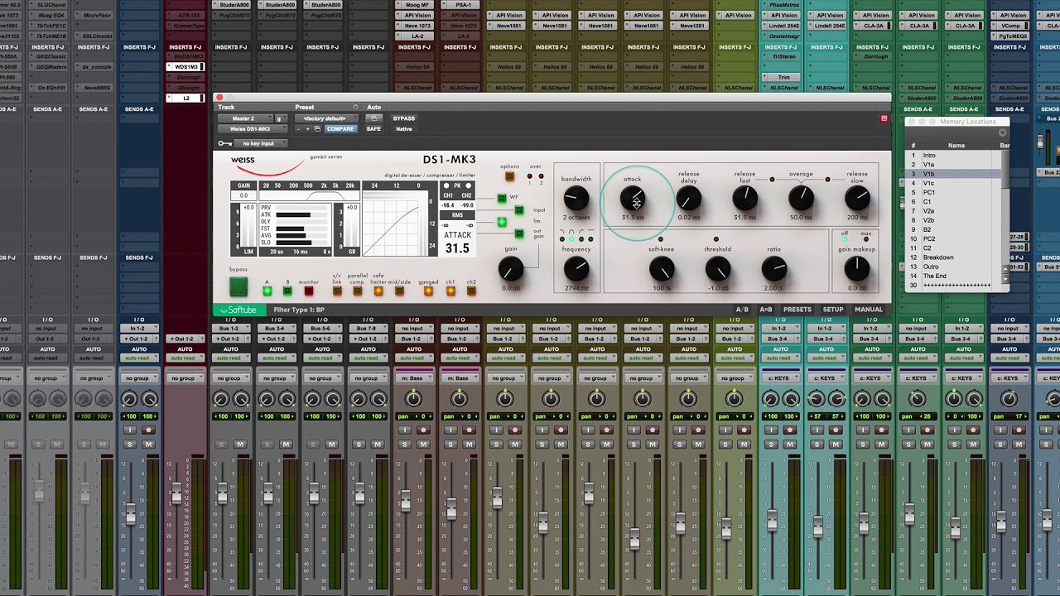Click the ratio knob
Screen dimensions: 1060x596
click(x=773, y=268)
